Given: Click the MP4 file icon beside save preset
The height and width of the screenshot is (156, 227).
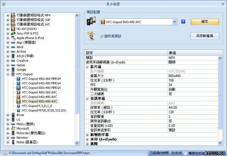Looking at the screenshot, I should click(x=91, y=36).
